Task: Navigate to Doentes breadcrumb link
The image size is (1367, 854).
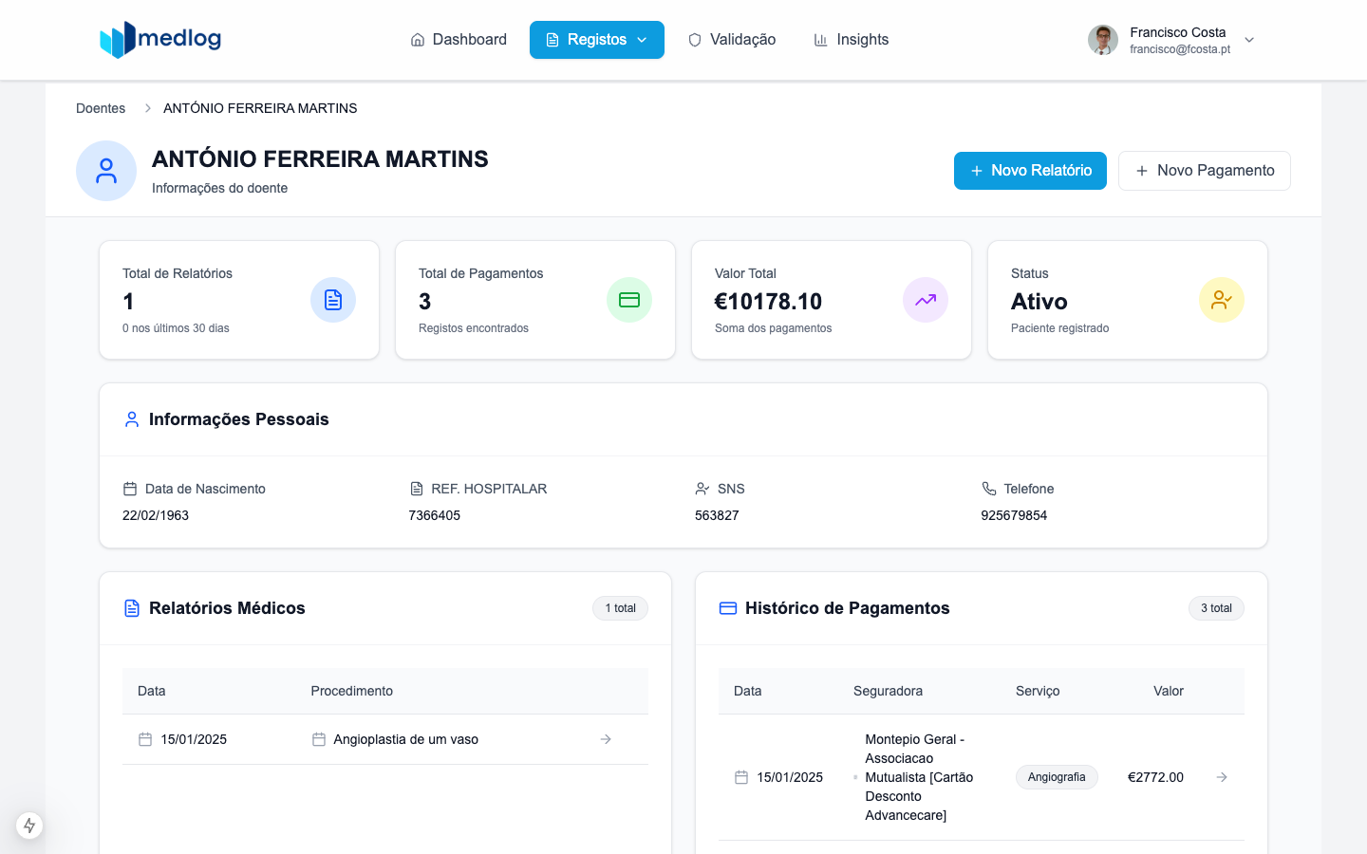Action: click(101, 108)
